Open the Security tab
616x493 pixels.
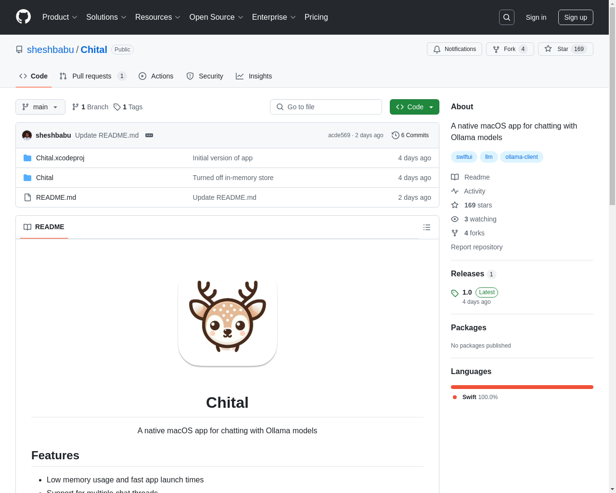(205, 76)
